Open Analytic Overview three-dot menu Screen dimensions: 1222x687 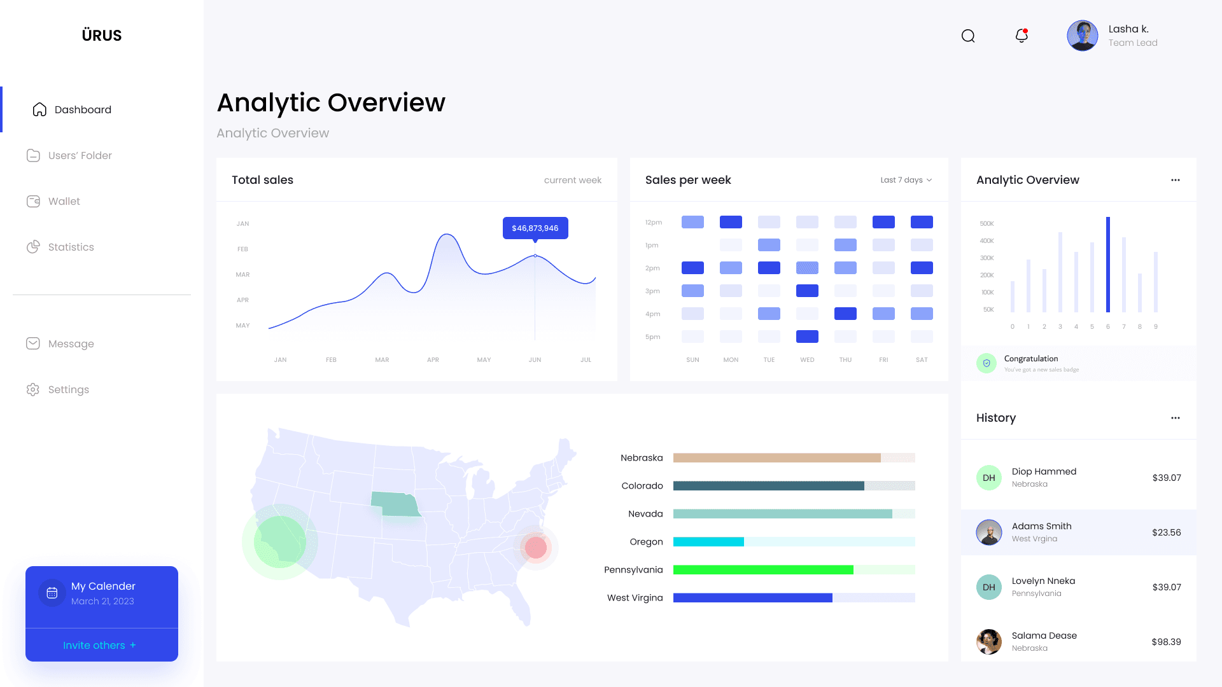click(1175, 180)
